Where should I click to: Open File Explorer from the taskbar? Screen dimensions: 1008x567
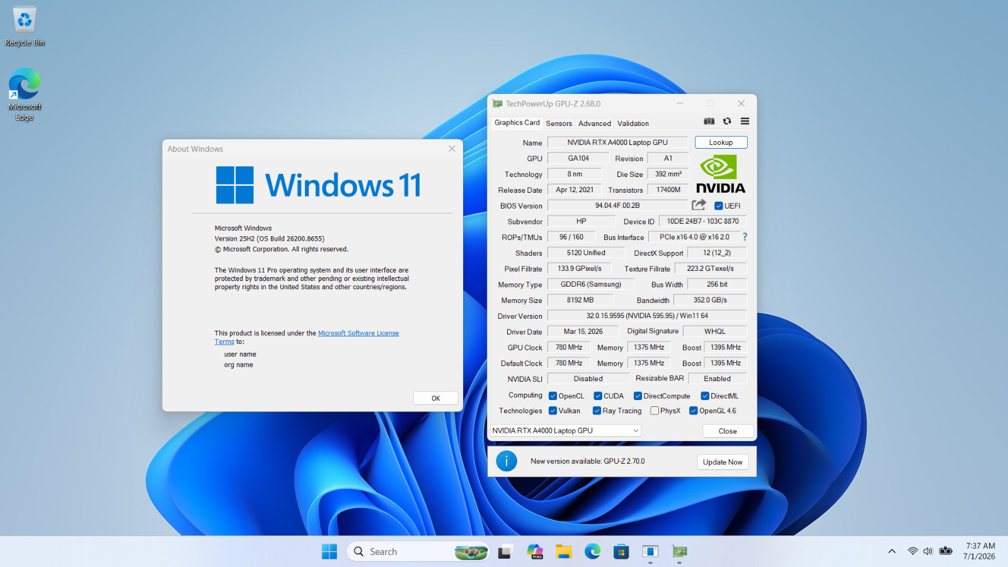563,552
